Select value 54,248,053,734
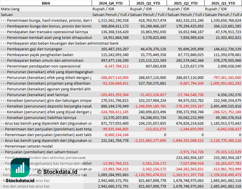Image resolution: width=242 pixels, height=189 pixels. 153,118
